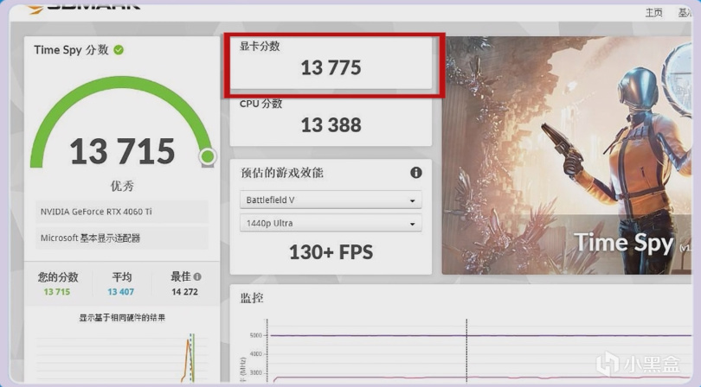Click the 监控 section heading
The height and width of the screenshot is (387, 701).
(x=252, y=298)
